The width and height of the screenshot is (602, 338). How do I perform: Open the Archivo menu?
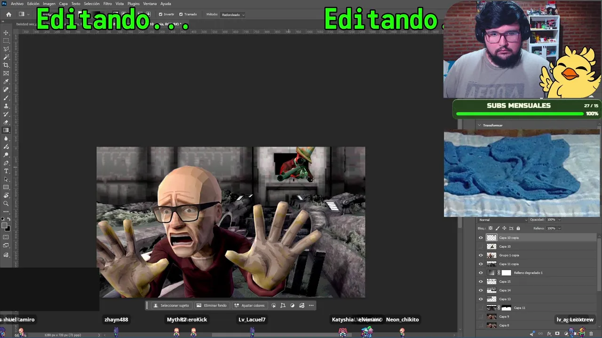(x=17, y=4)
